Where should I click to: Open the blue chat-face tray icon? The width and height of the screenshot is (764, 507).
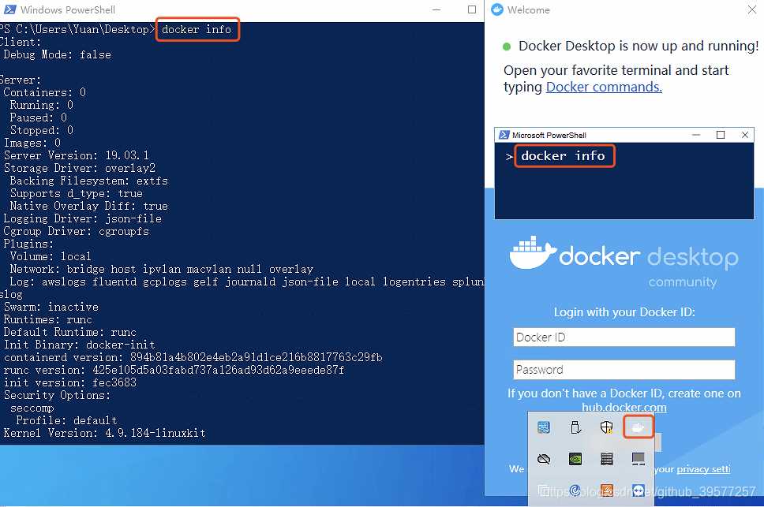click(638, 490)
